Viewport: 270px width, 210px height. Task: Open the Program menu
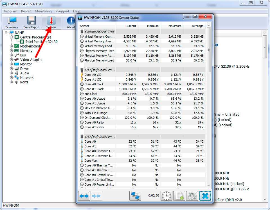click(11, 11)
